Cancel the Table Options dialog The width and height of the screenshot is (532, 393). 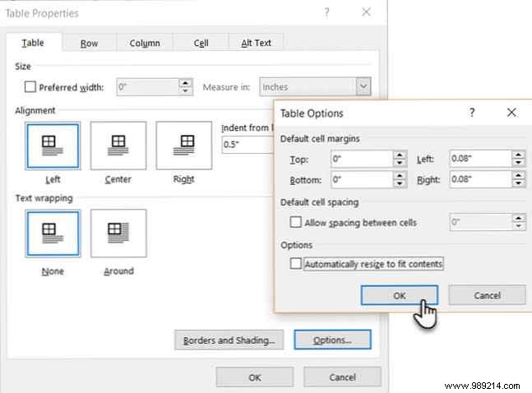click(x=488, y=295)
